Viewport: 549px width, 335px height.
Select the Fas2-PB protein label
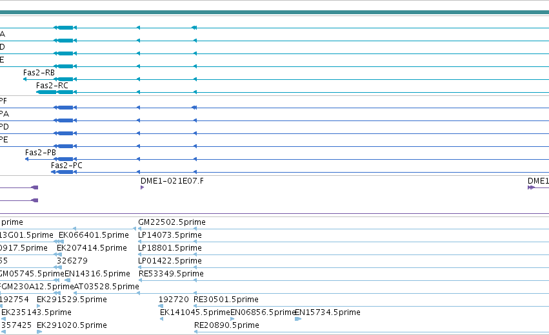tap(40, 153)
